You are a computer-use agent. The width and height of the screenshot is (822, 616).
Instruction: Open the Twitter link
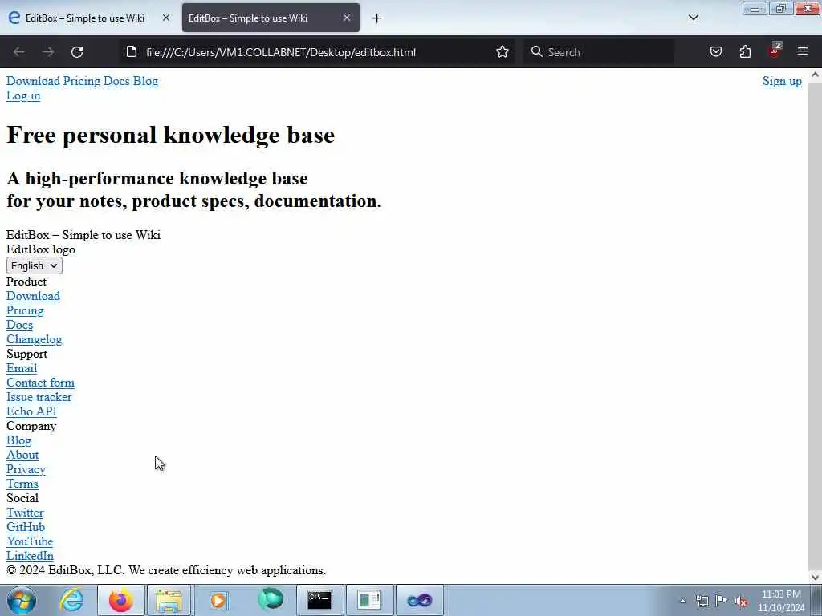coord(25,513)
